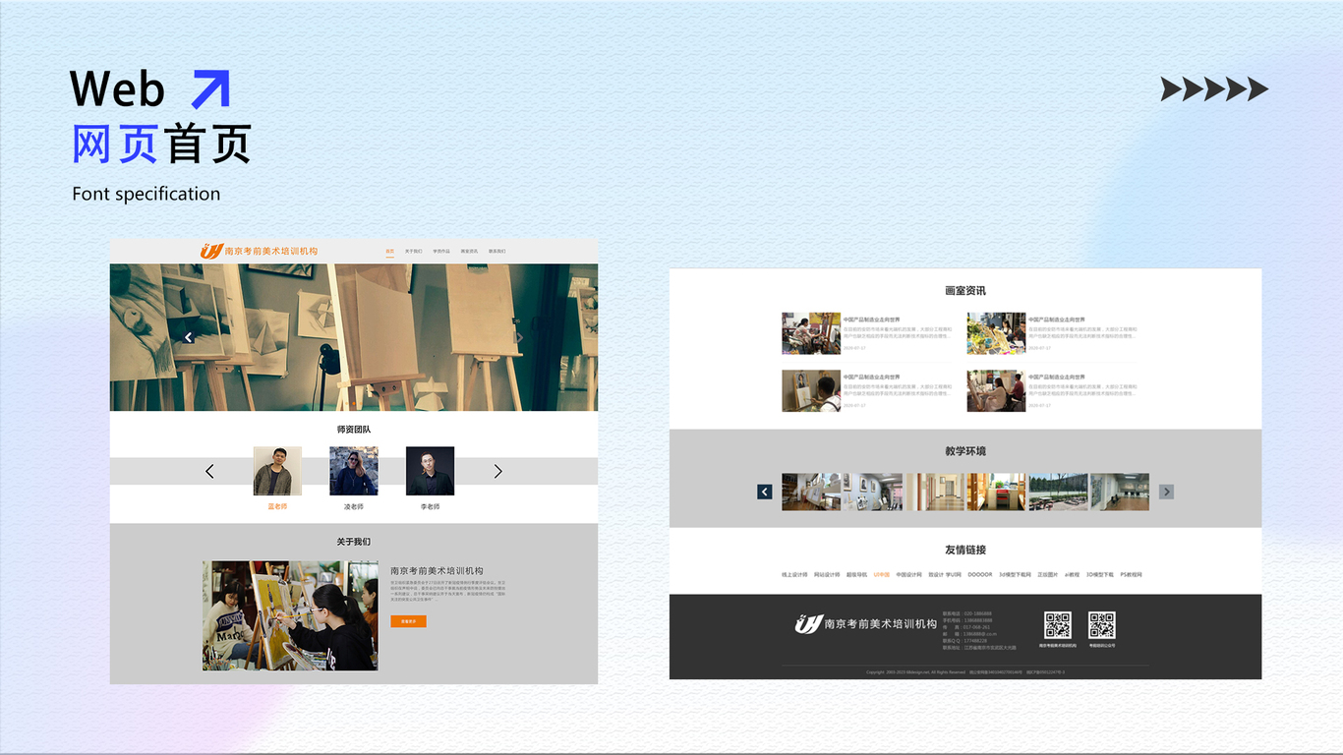Viewport: 1343px width, 755px height.
Task: Select 李老师 teacher photo
Action: tap(430, 471)
